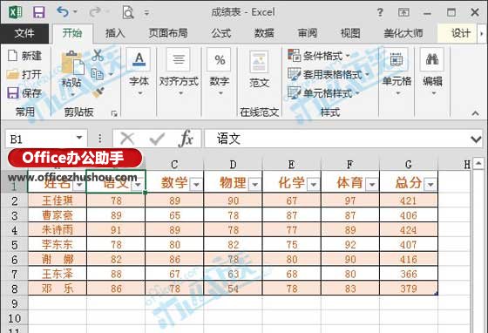Customize the Quick Access Toolbar
Screen dimensions: 488x333
146,13
